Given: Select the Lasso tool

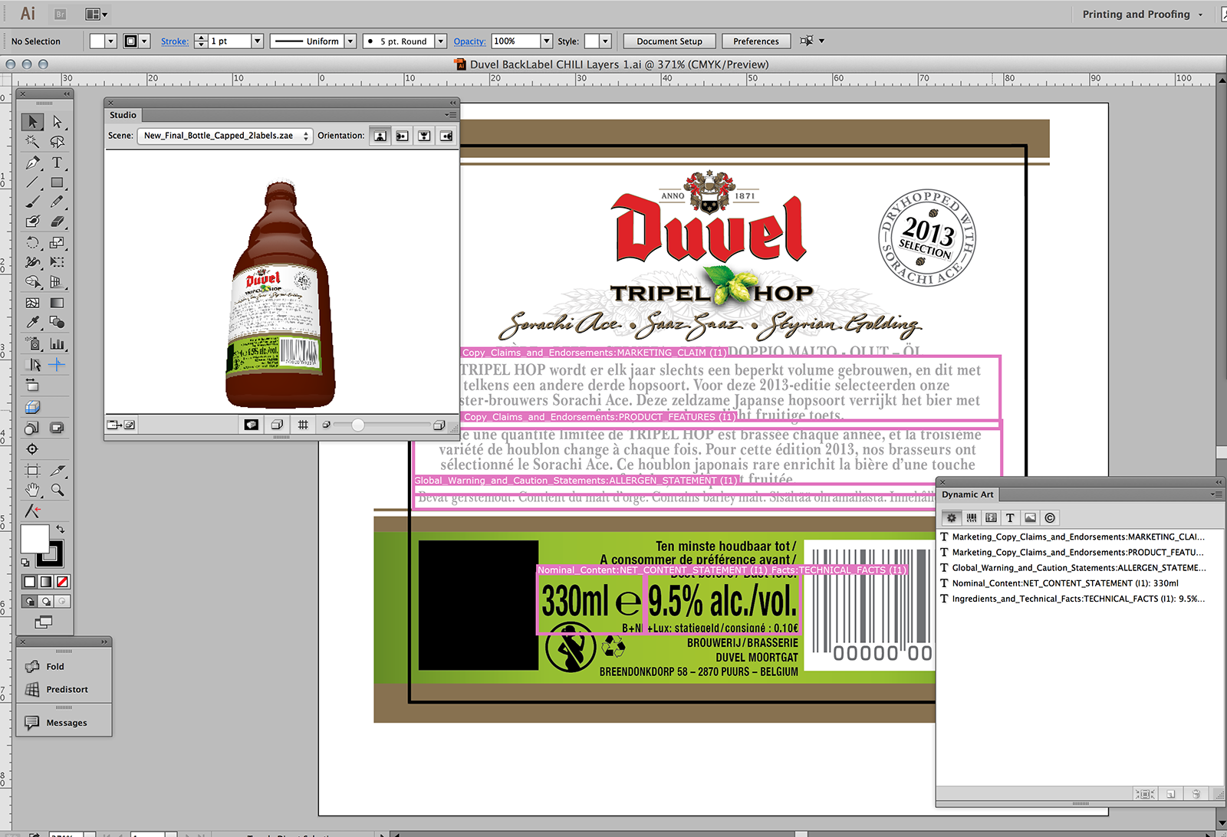Looking at the screenshot, I should (58, 142).
